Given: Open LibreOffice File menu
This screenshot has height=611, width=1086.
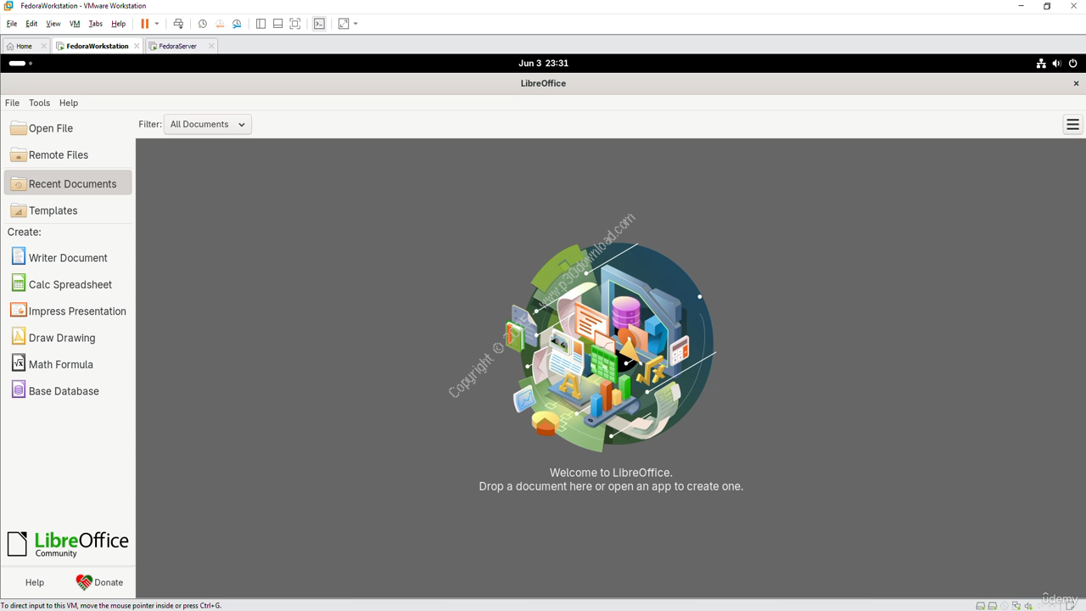Looking at the screenshot, I should [12, 103].
